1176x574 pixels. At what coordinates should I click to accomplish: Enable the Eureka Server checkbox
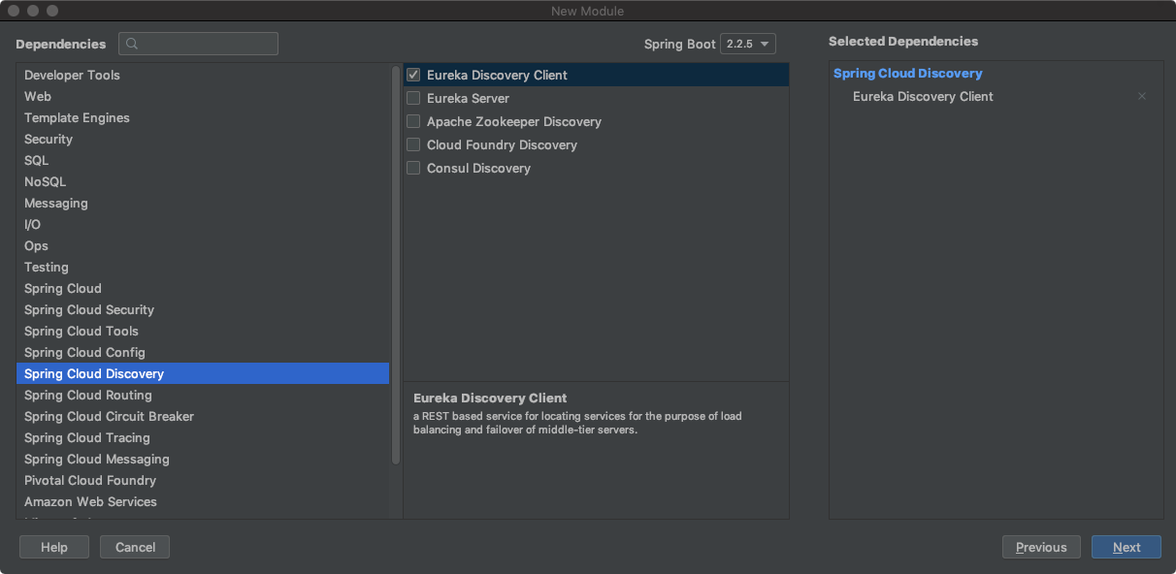(413, 98)
